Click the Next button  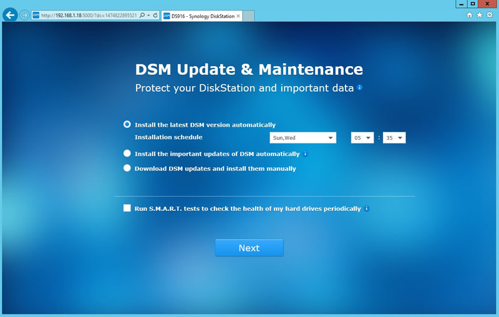(249, 248)
